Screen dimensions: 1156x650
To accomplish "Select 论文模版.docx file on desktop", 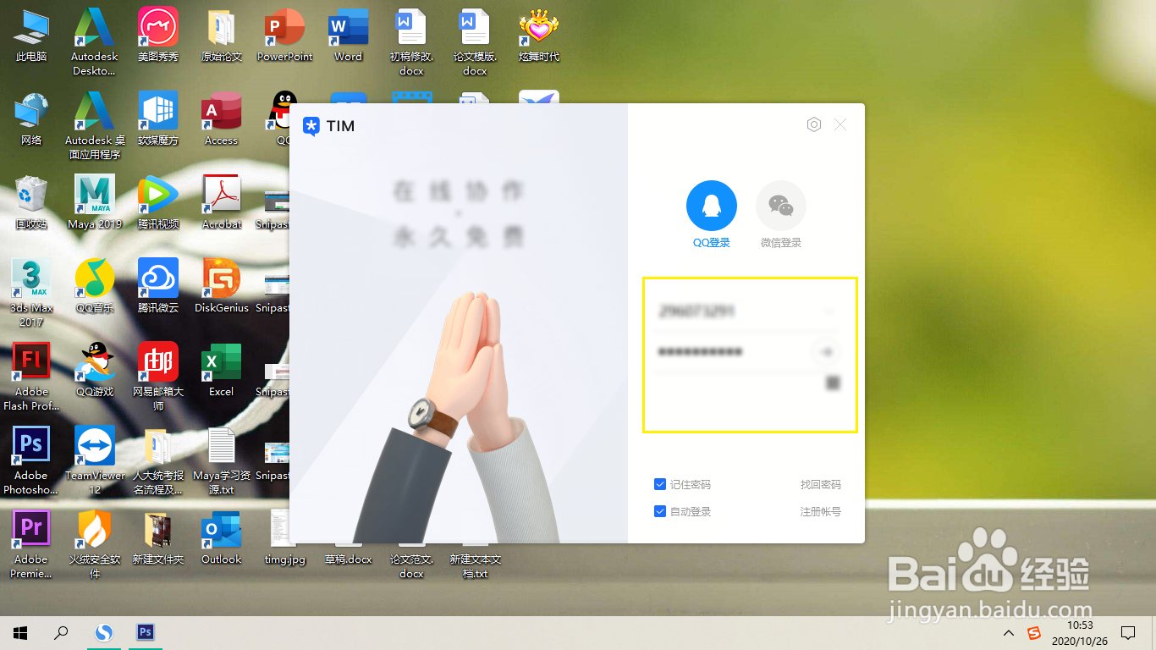I will point(475,42).
